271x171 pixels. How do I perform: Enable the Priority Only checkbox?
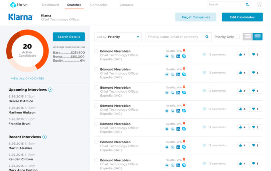tap(238, 37)
